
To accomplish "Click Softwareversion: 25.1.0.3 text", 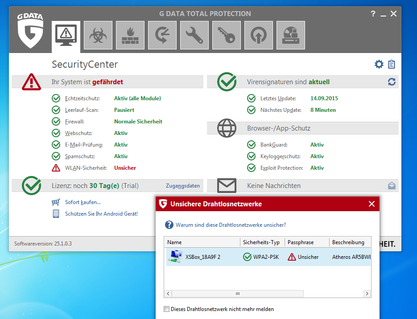I will click(43, 244).
